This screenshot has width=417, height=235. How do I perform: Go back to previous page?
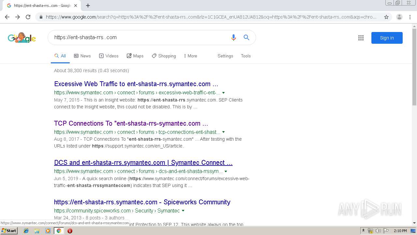[7, 17]
